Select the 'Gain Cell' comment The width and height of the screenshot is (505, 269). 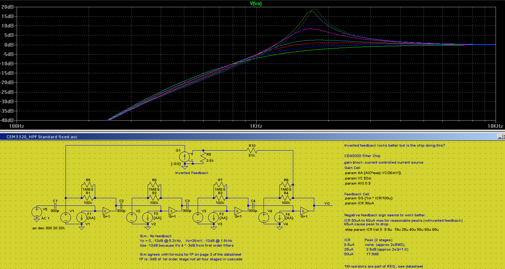coord(353,168)
